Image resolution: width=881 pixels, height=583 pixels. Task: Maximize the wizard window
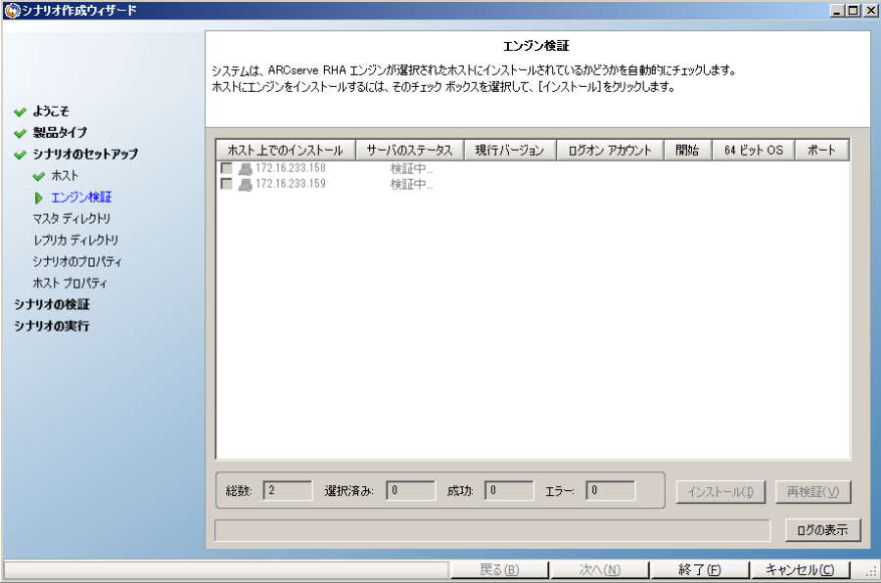pyautogui.click(x=853, y=10)
